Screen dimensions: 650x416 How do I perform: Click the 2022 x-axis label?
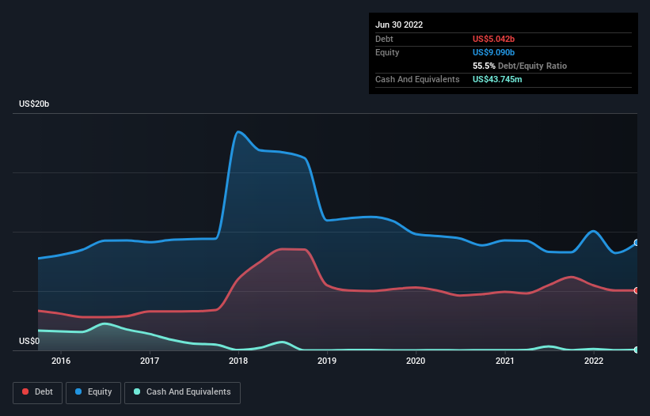coord(594,361)
